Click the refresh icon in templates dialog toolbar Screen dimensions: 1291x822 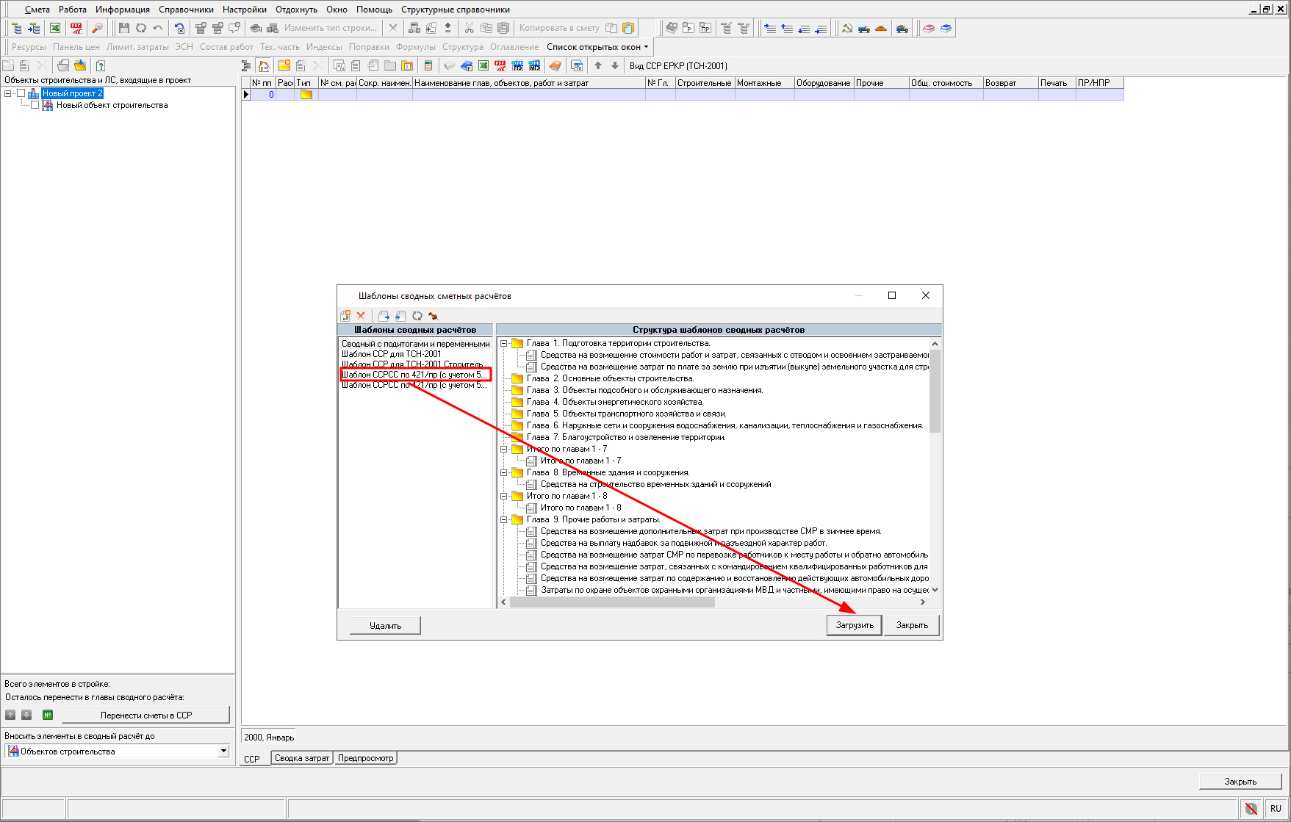[x=417, y=316]
